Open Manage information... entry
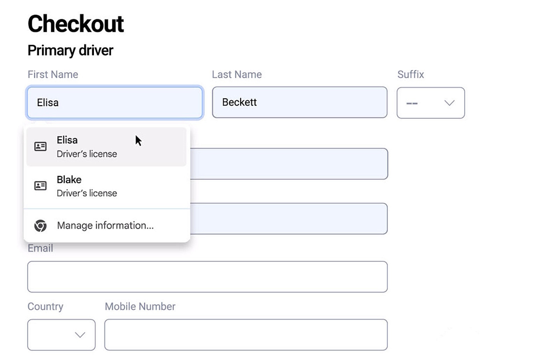The image size is (559, 355). [105, 226]
